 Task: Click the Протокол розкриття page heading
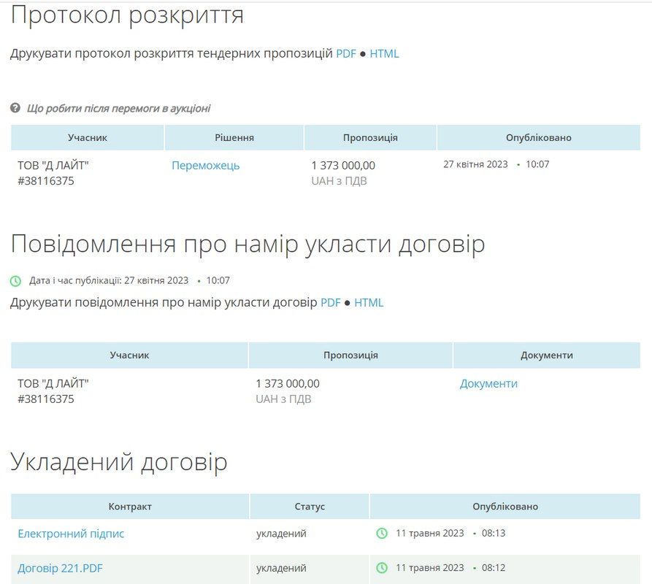(x=127, y=15)
